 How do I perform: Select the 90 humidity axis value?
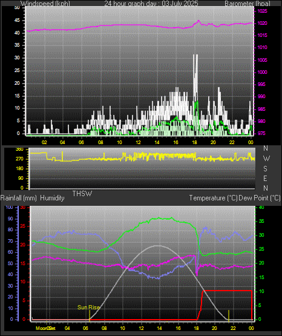(10, 219)
